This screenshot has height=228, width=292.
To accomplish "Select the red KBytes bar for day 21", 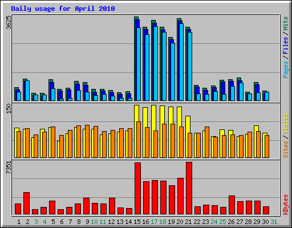I will click(189, 188).
